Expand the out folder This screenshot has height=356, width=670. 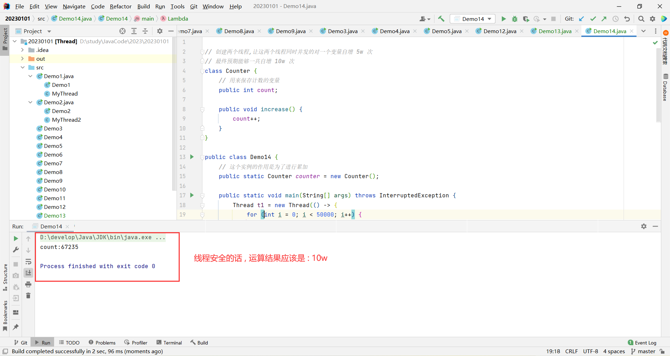coord(22,59)
